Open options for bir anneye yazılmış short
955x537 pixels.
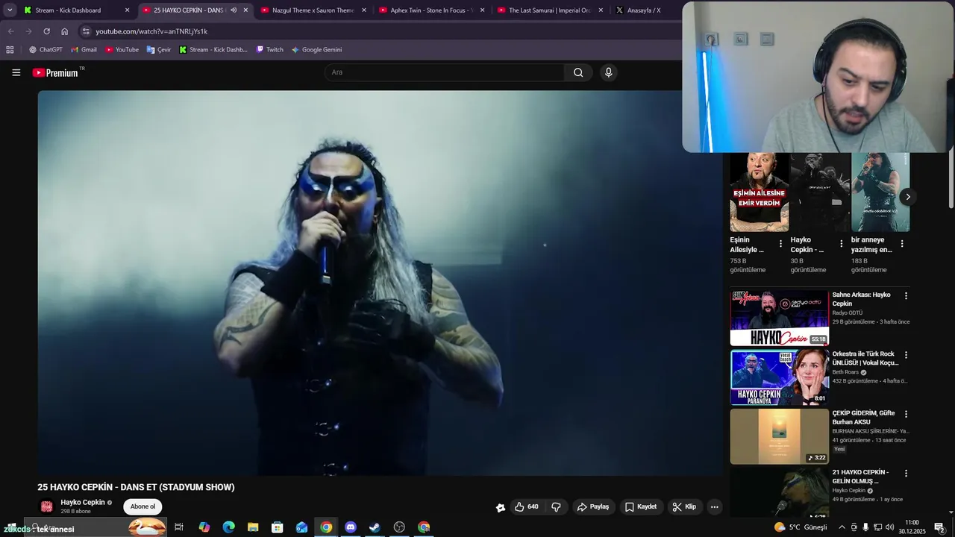point(902,244)
